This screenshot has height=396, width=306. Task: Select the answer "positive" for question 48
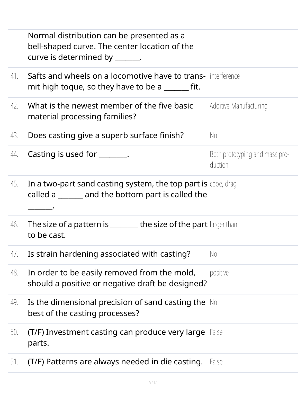coord(219,273)
